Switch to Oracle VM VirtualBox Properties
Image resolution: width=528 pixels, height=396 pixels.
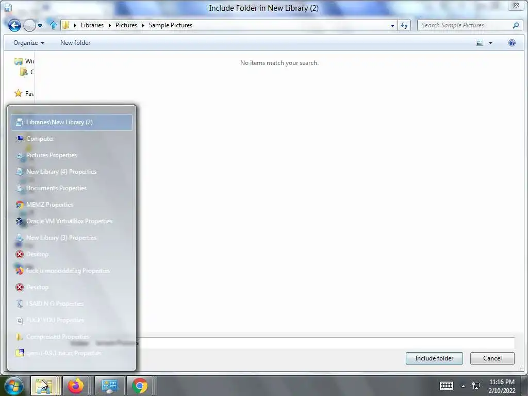72,221
